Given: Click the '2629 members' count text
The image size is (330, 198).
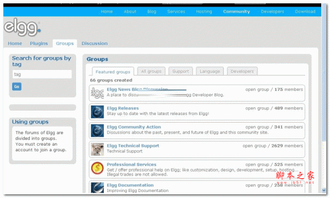Looking at the screenshot, I should [287, 146].
